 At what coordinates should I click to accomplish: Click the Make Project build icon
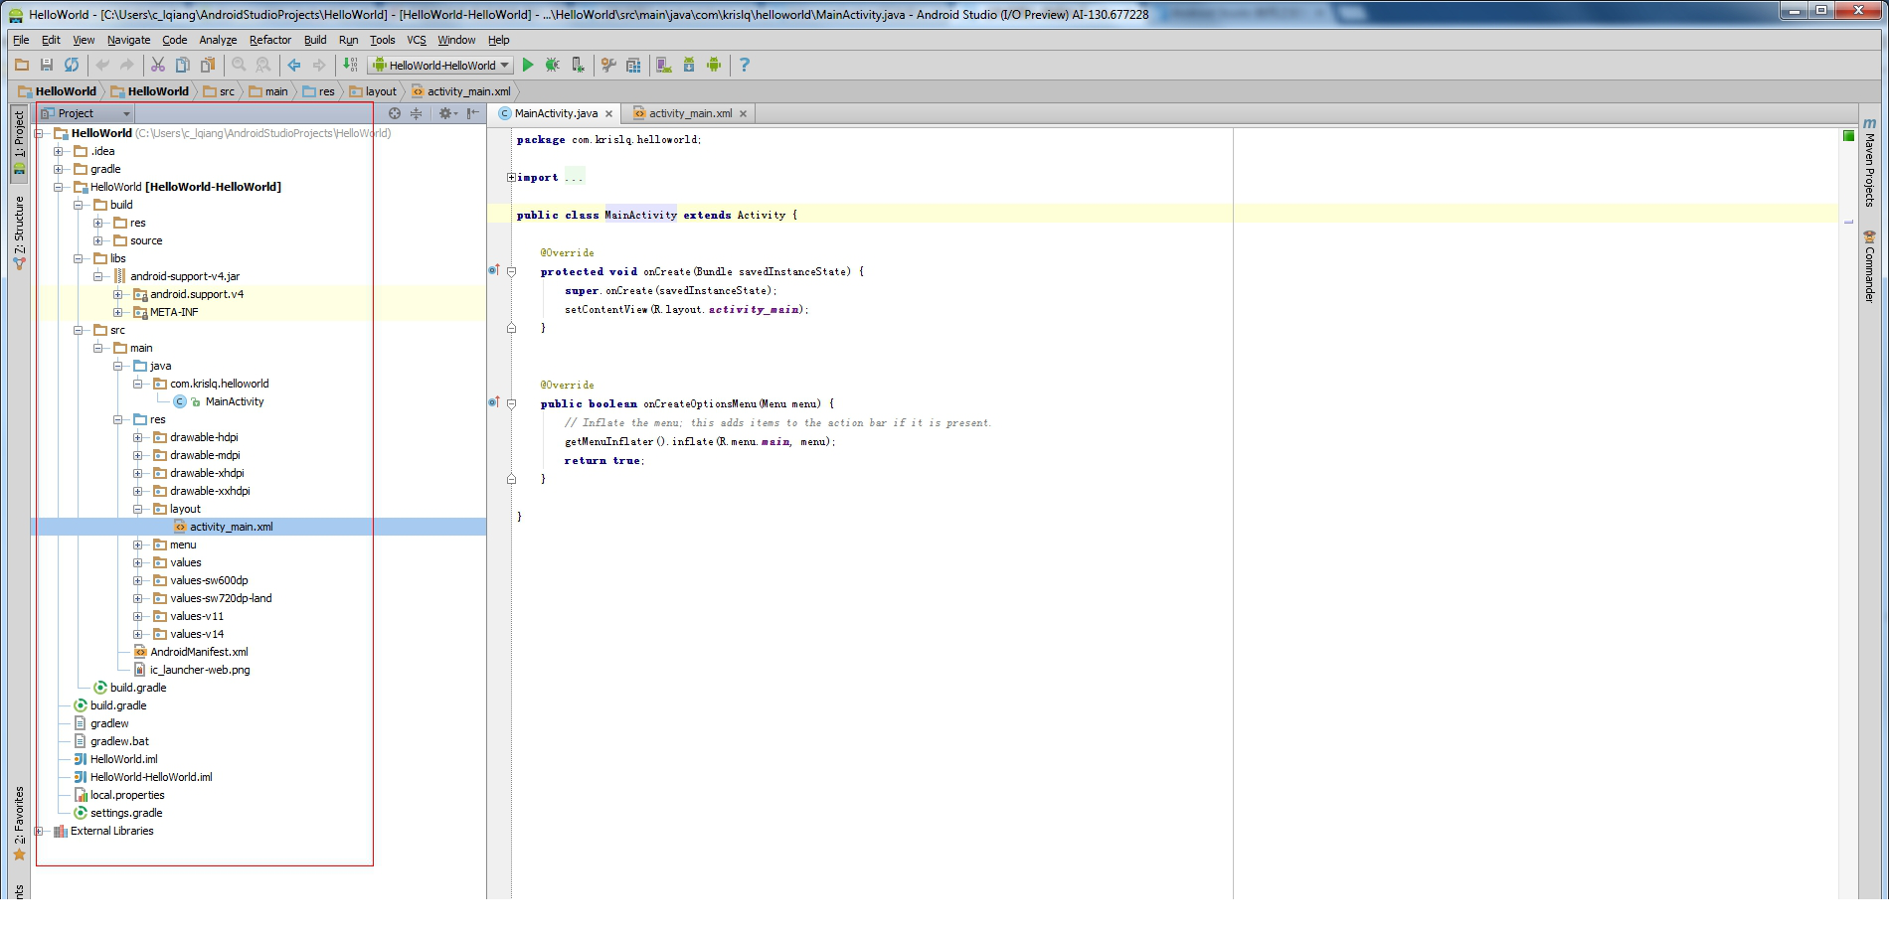[x=350, y=65]
